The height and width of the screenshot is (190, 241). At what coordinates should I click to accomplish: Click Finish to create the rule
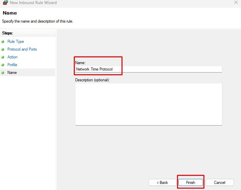tap(191, 183)
